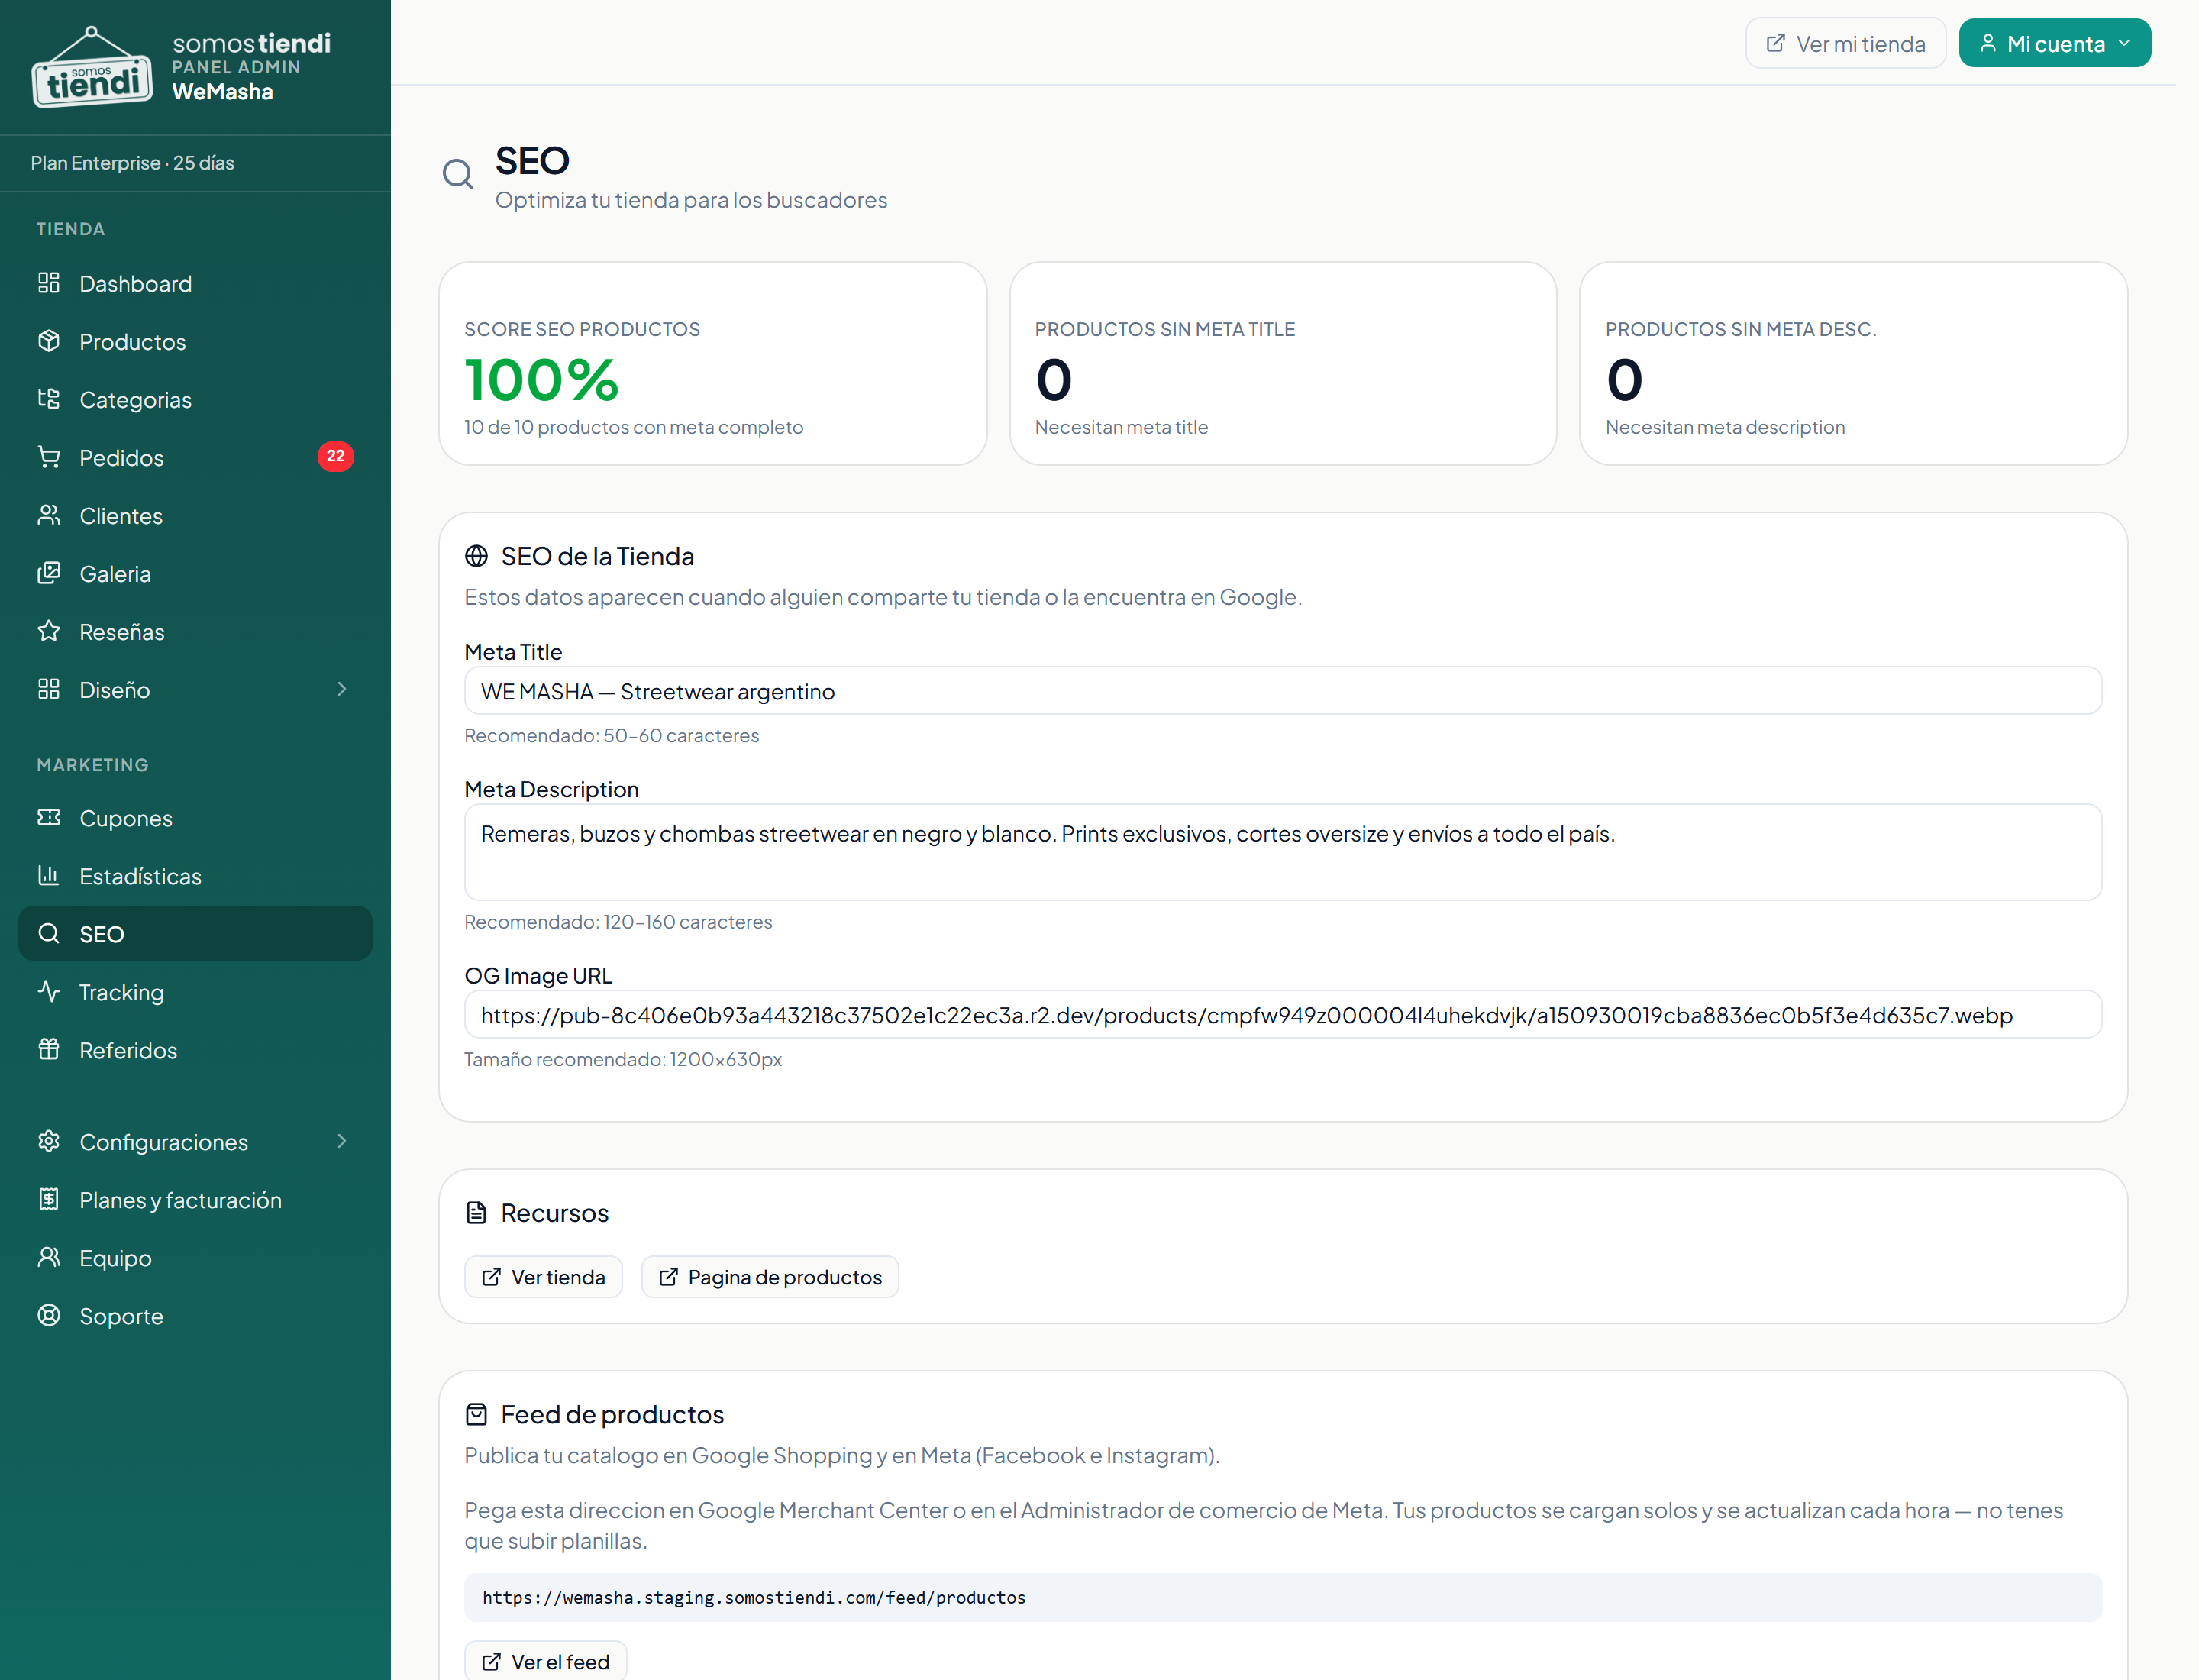The width and height of the screenshot is (2199, 1680).
Task: Click the Plan Enterprise · 25 días text
Action: 132,163
